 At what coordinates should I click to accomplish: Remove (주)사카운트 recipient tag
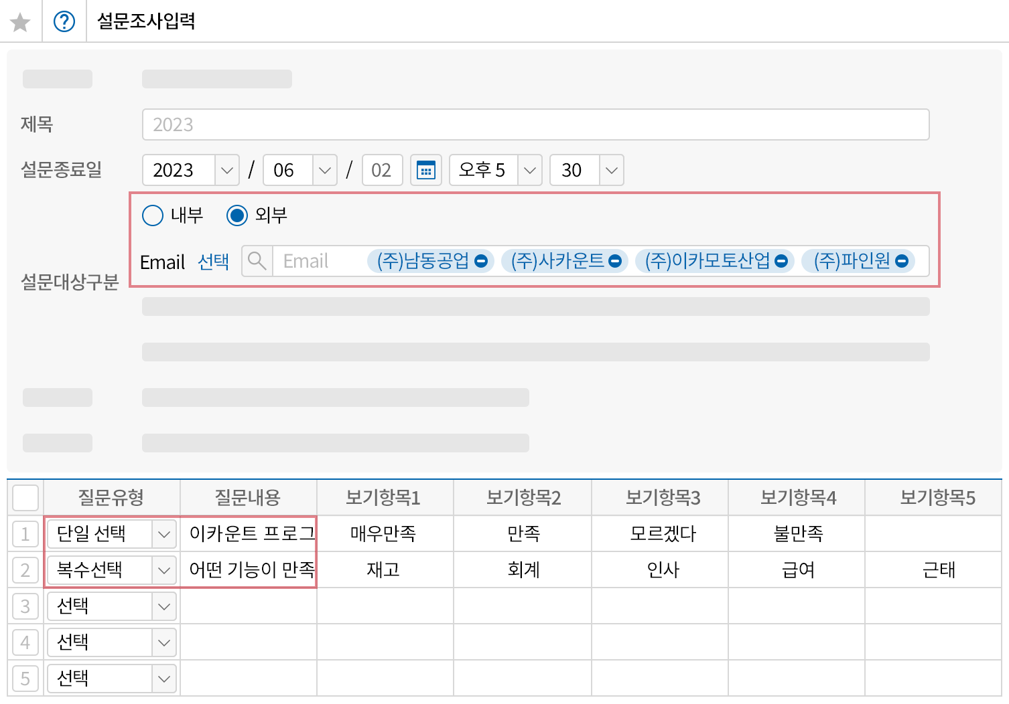(x=615, y=261)
